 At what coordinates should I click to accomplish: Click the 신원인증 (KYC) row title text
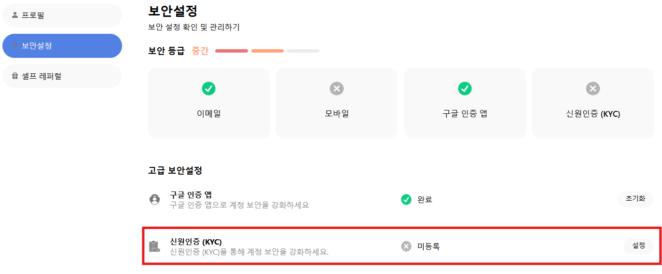196,242
